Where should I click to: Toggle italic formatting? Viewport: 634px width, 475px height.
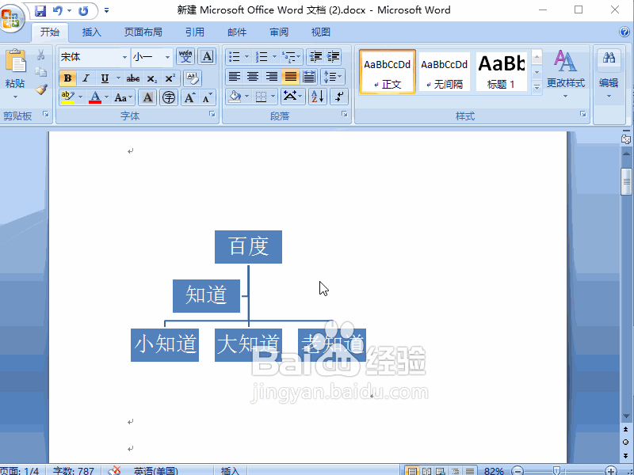86,78
